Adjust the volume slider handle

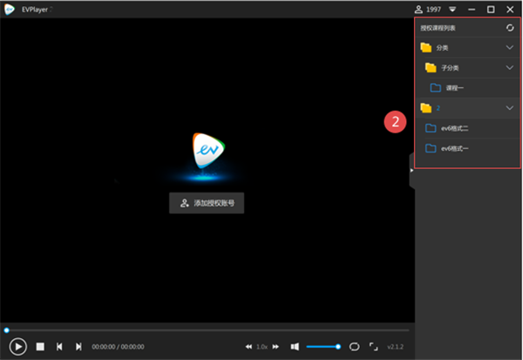338,347
